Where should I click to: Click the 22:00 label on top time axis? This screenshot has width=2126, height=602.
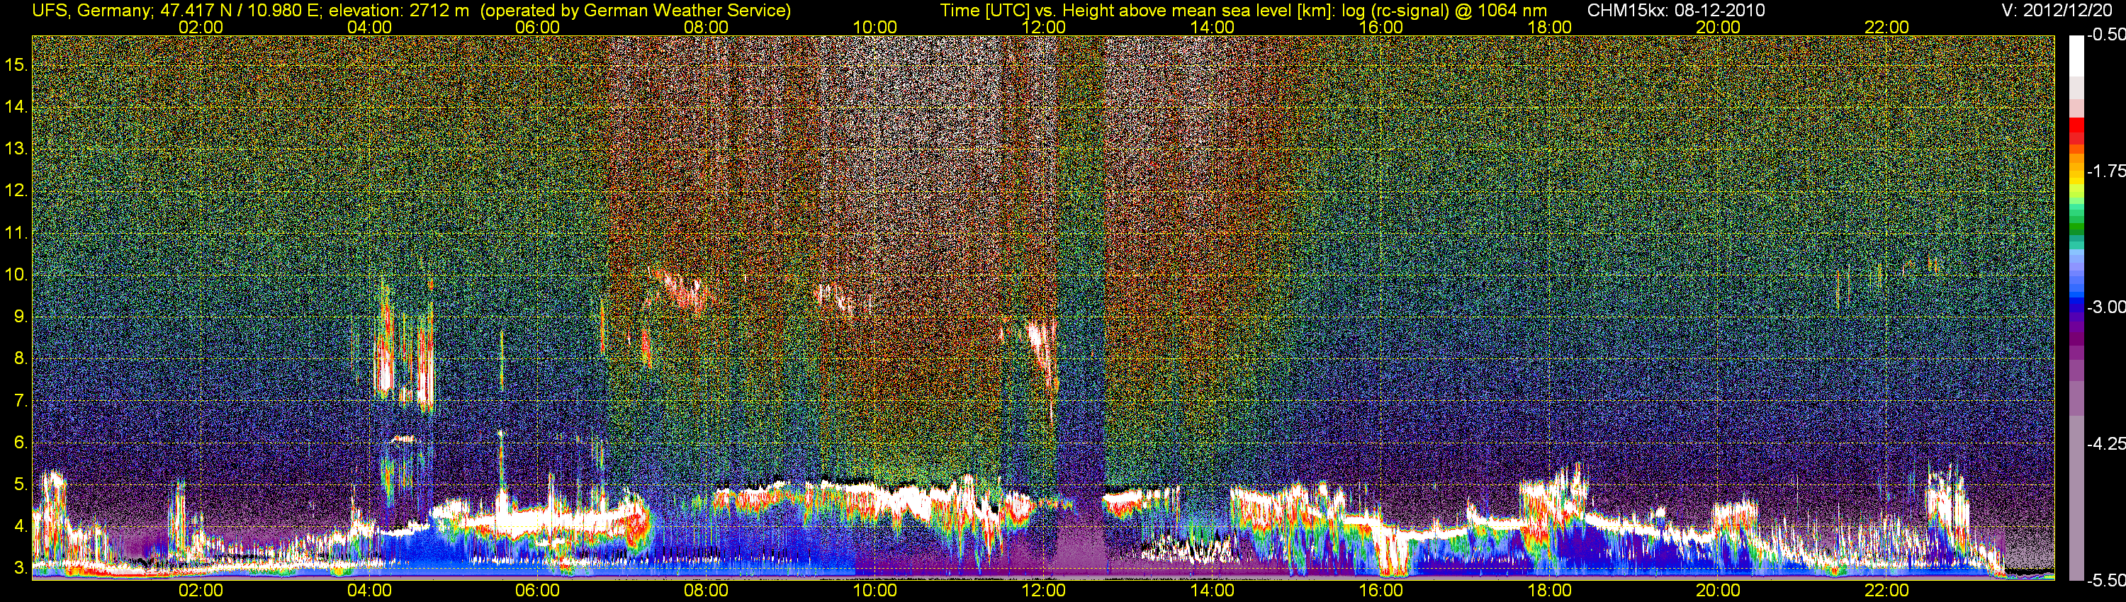[1886, 27]
